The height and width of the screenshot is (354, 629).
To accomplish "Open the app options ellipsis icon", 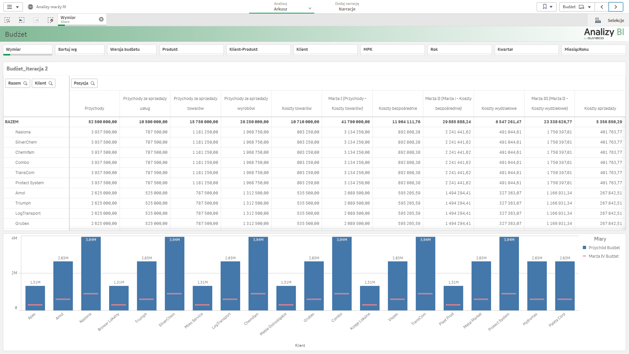I will click(x=30, y=7).
